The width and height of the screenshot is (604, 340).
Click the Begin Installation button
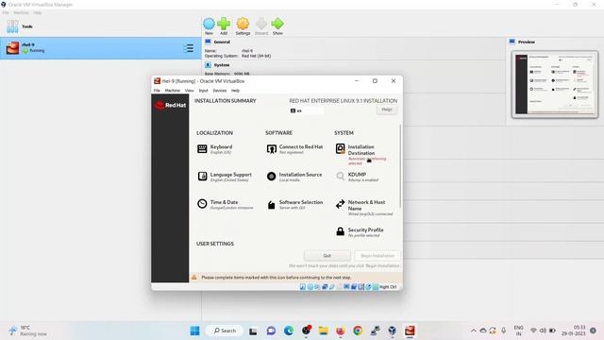pyautogui.click(x=377, y=256)
